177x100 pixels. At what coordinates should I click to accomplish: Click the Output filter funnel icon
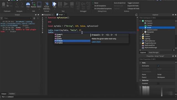point(1,18)
